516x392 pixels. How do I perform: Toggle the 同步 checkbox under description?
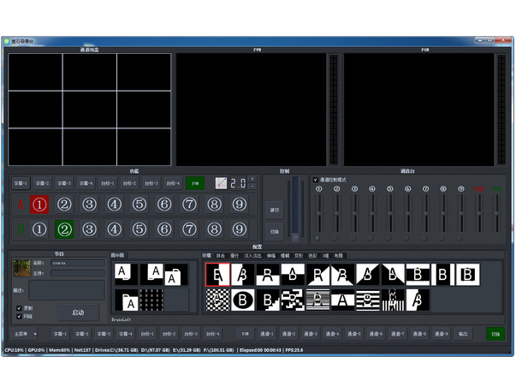pyautogui.click(x=20, y=316)
